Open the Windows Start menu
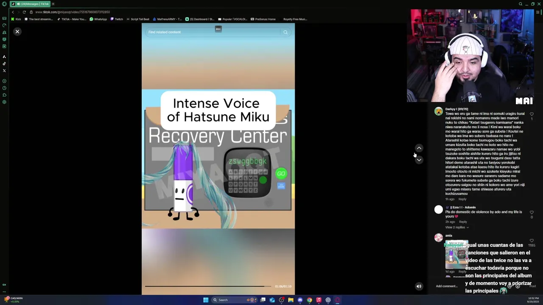 tap(206, 300)
